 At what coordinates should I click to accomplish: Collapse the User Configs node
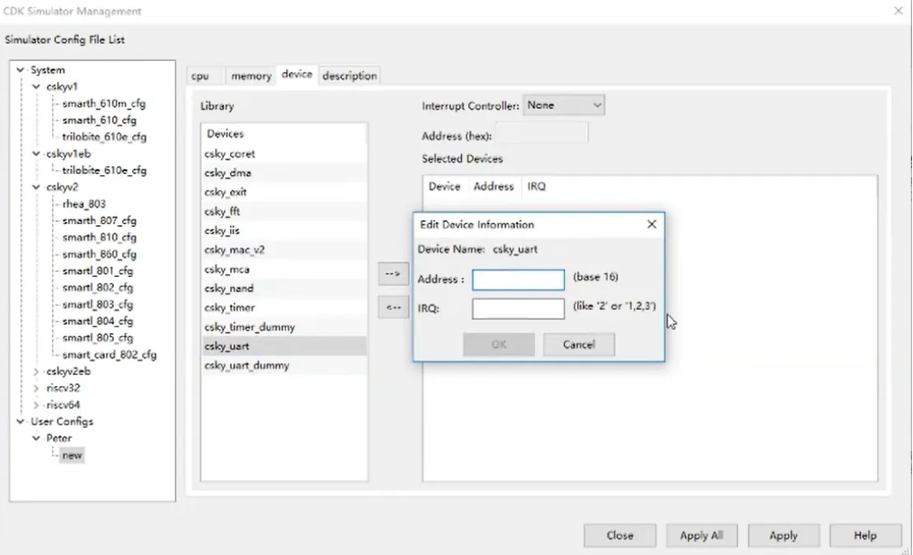pyautogui.click(x=21, y=421)
